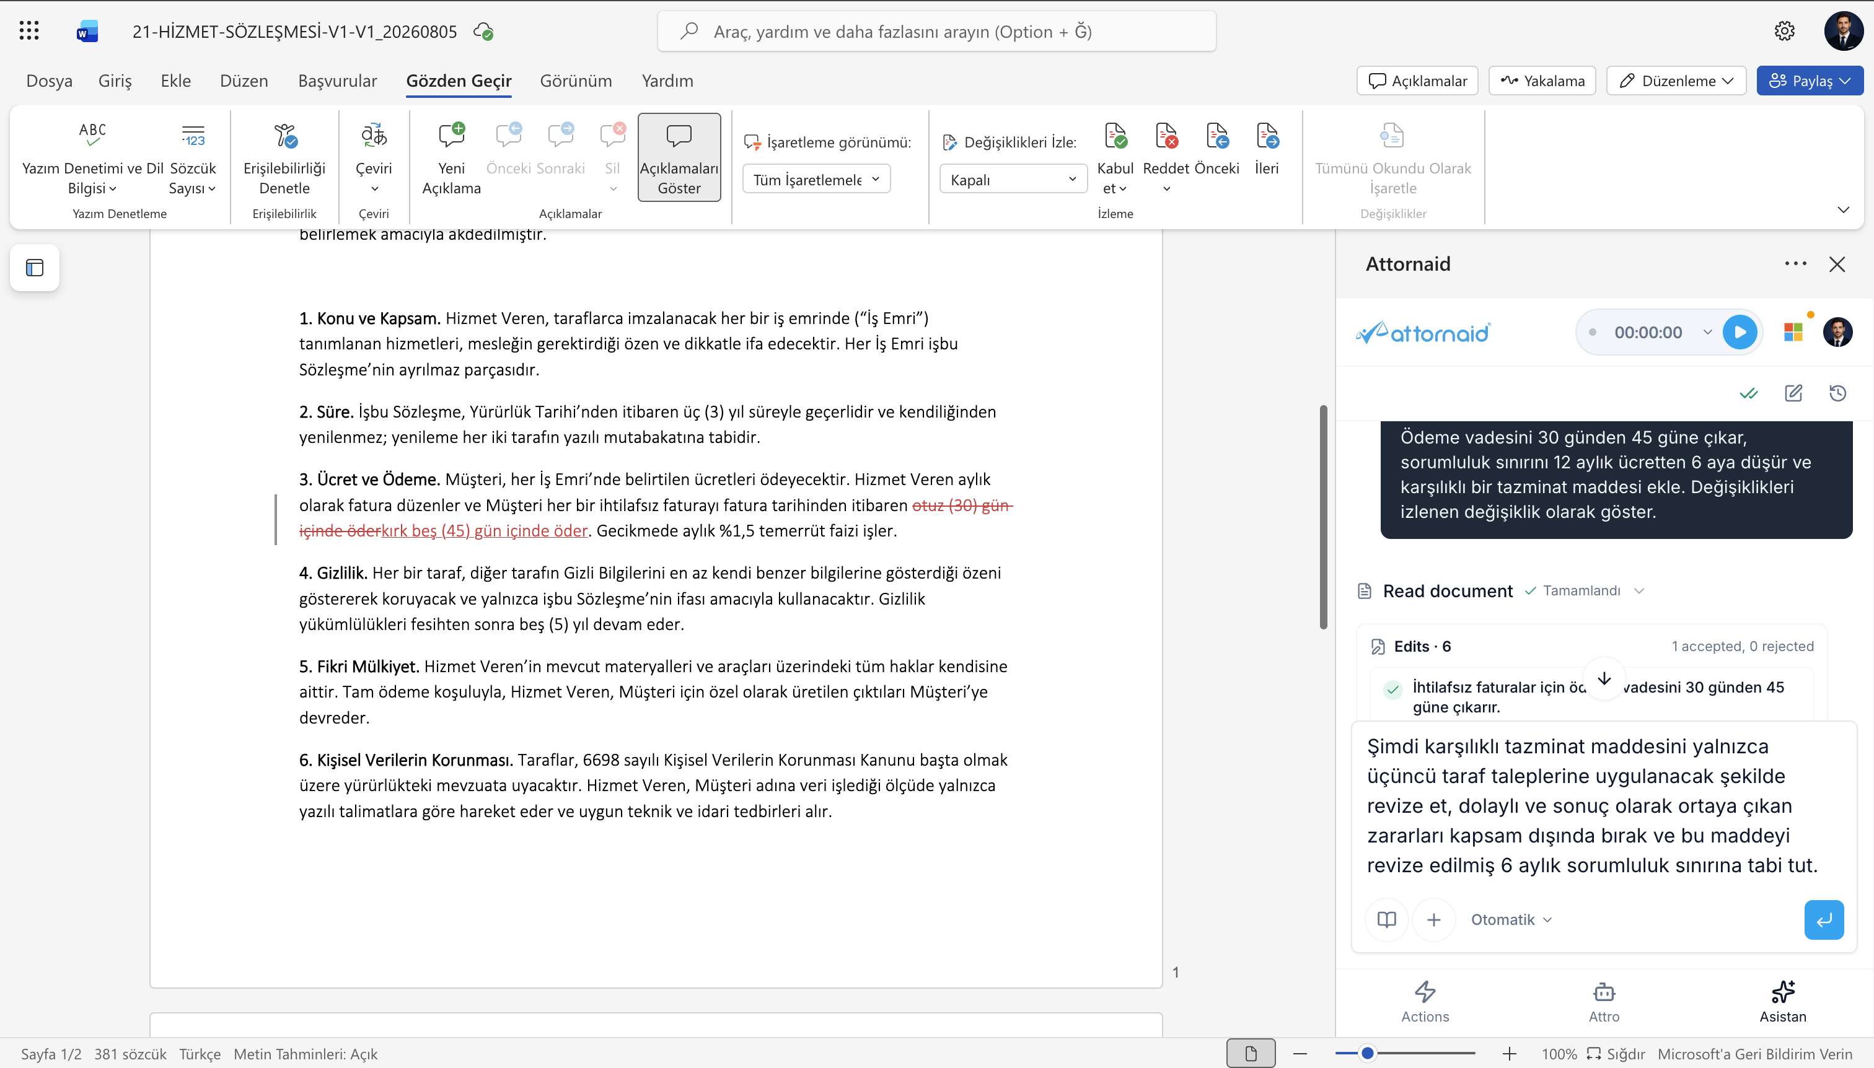Click Microsoft logo icon in Attornaid
The height and width of the screenshot is (1068, 1874).
click(x=1793, y=332)
